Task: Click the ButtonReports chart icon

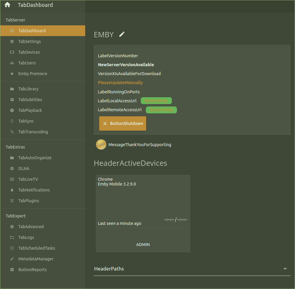Action: [x=12, y=270]
